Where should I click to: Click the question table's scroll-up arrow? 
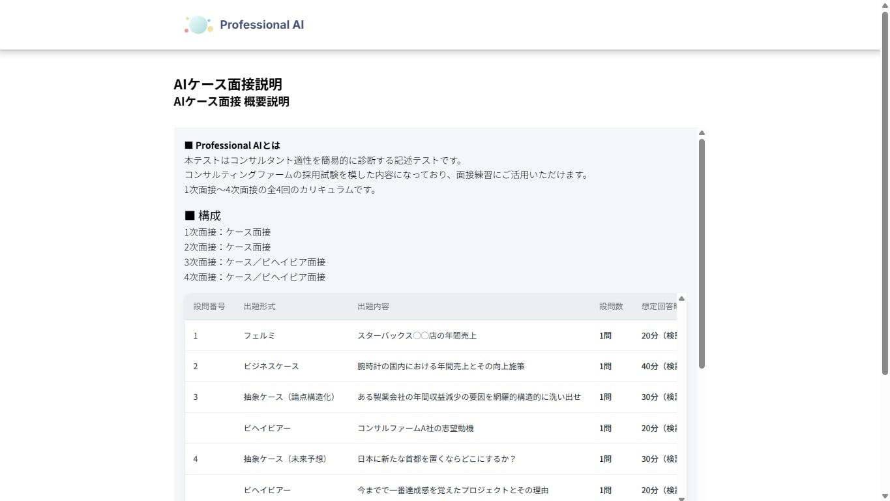click(681, 298)
